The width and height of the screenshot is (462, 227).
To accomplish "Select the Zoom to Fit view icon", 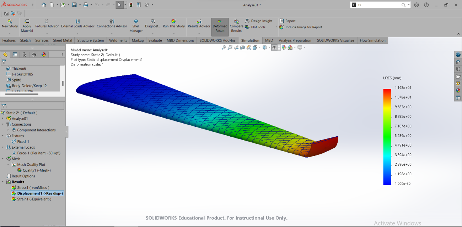I will pyautogui.click(x=224, y=47).
